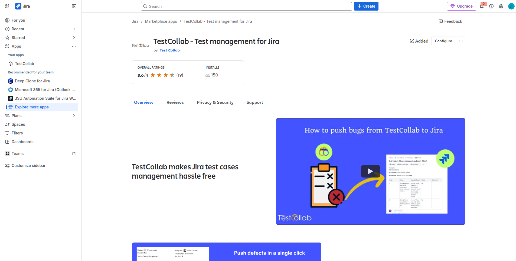This screenshot has height=261, width=516.
Task: Click the installs download icon
Action: pyautogui.click(x=208, y=75)
